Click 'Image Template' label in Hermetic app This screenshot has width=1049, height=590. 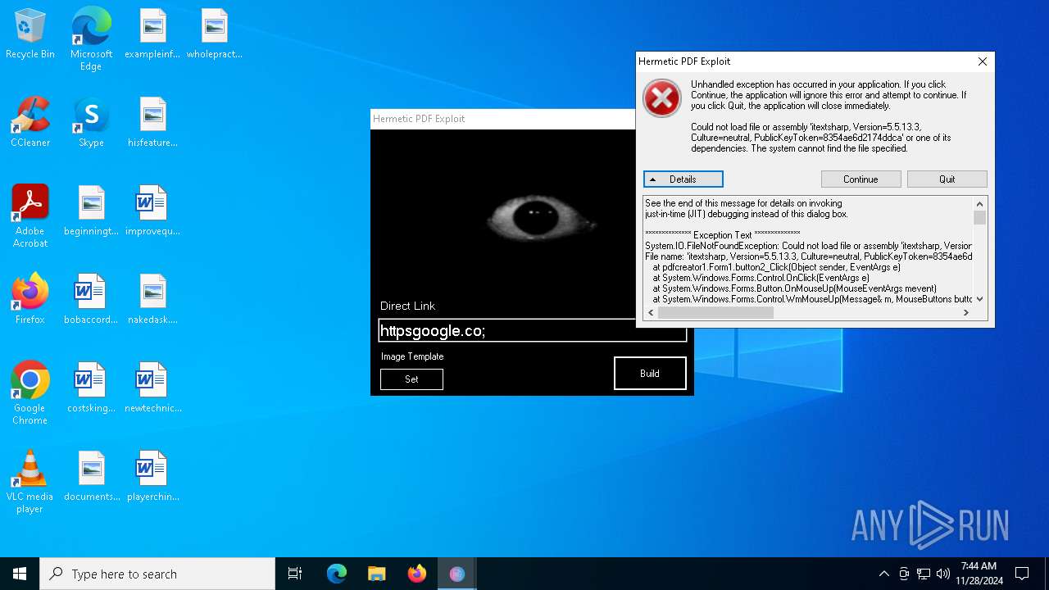pyautogui.click(x=412, y=356)
